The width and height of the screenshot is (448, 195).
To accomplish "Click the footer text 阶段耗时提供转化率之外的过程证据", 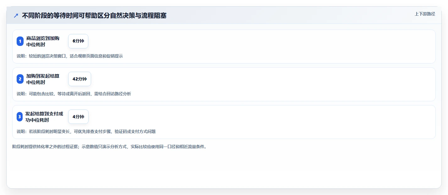I will coord(109,147).
